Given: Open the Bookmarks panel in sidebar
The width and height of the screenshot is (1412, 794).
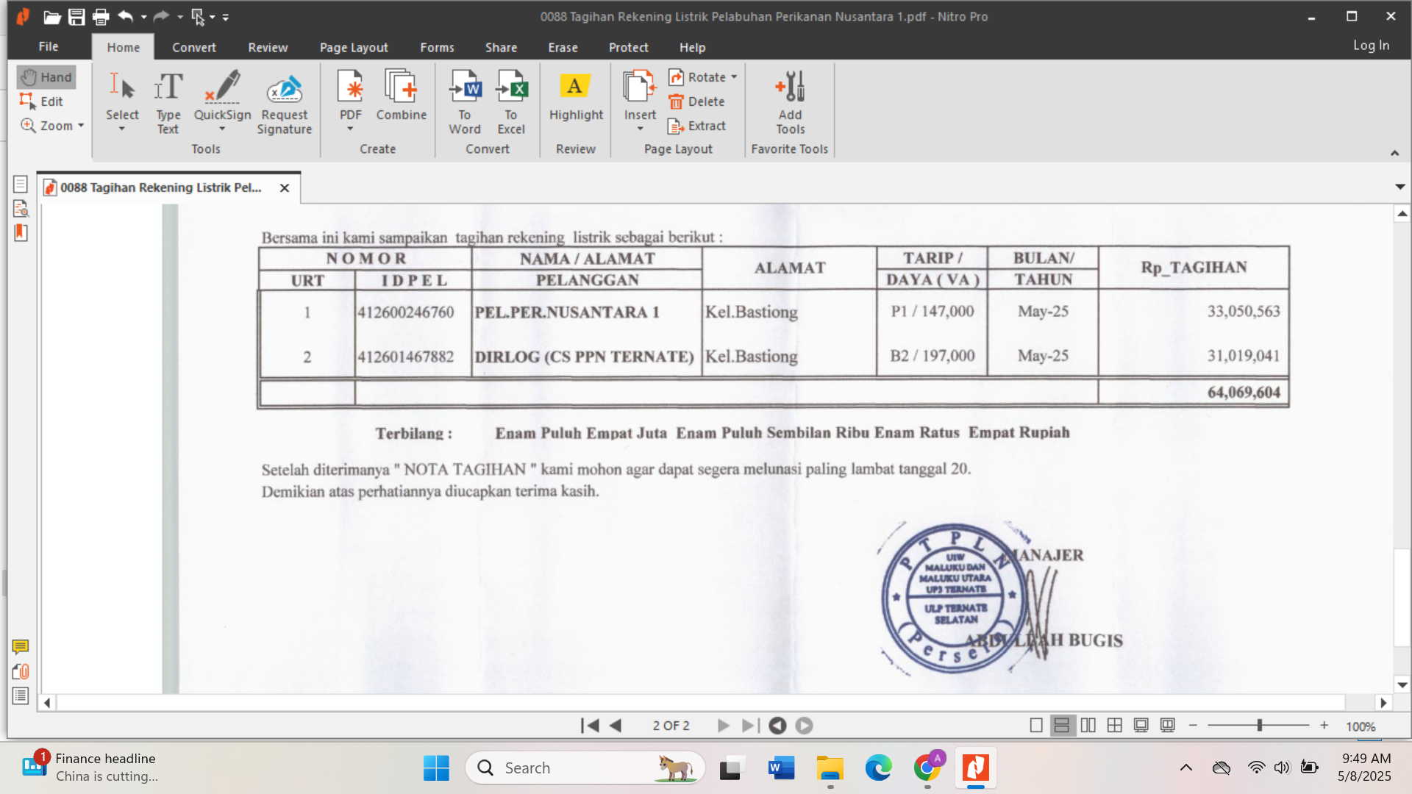Looking at the screenshot, I should (21, 233).
